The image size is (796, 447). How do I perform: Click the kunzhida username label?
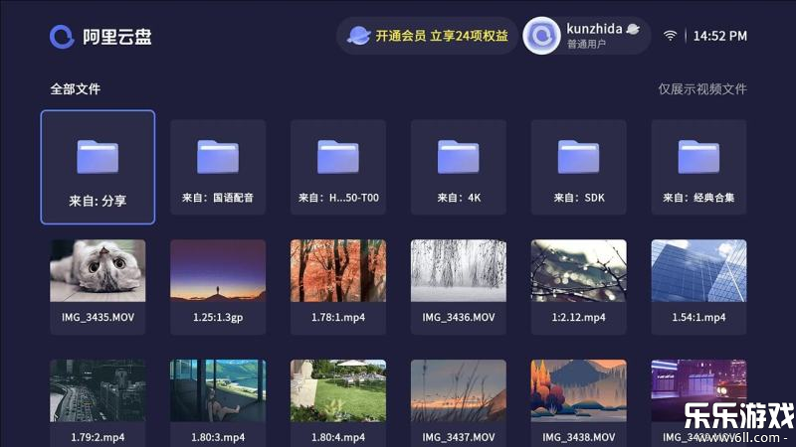(x=594, y=28)
